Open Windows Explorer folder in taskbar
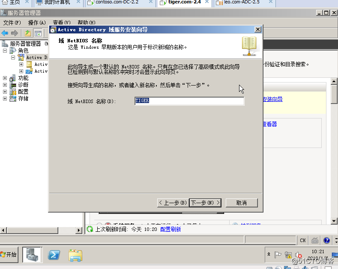The width and height of the screenshot is (338, 269). click(x=75, y=255)
